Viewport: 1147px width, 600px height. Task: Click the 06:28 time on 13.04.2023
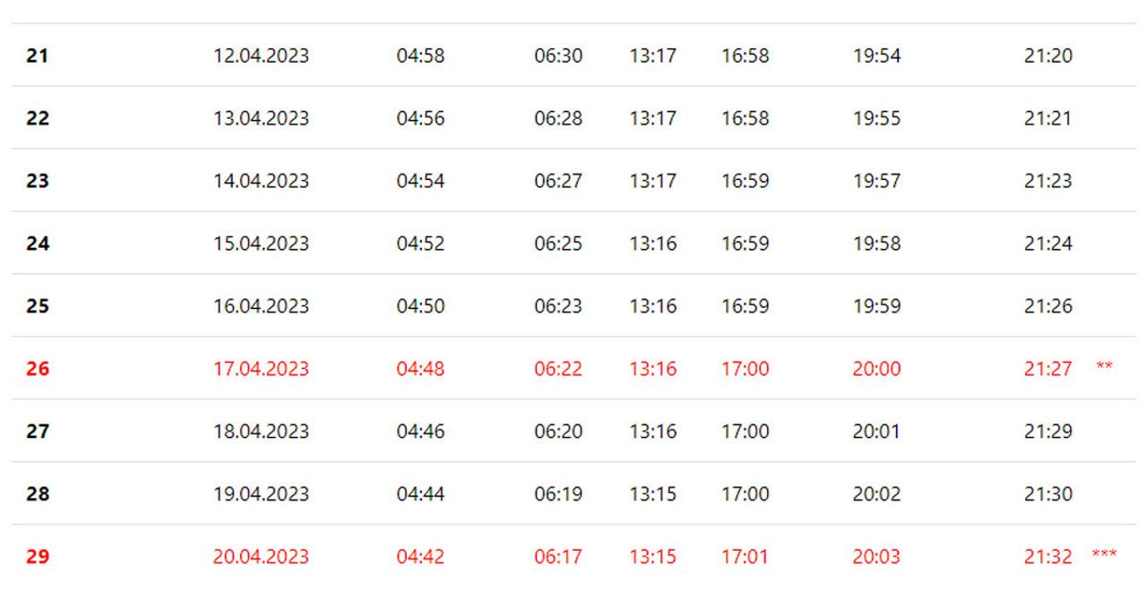pos(558,118)
